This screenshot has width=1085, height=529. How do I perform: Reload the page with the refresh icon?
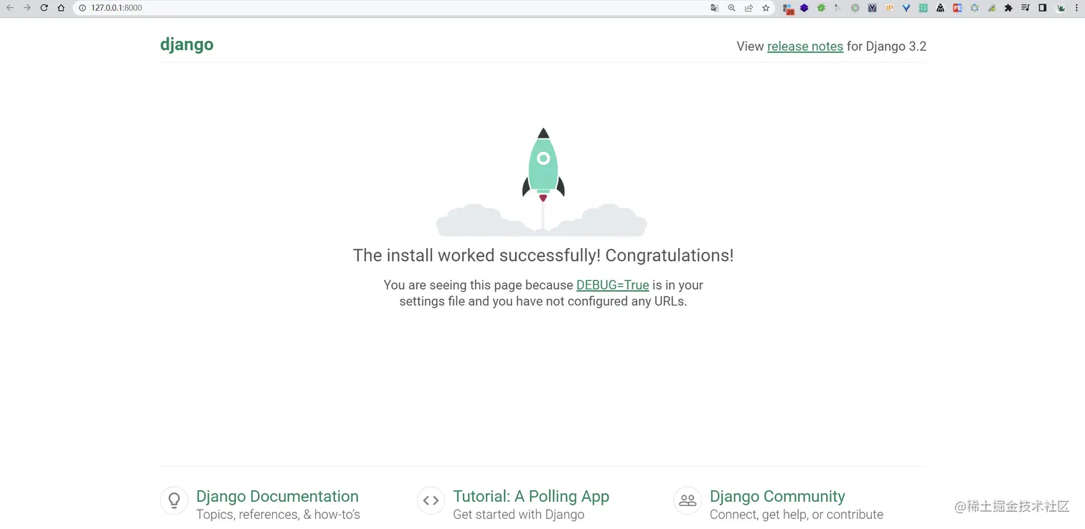[x=44, y=8]
